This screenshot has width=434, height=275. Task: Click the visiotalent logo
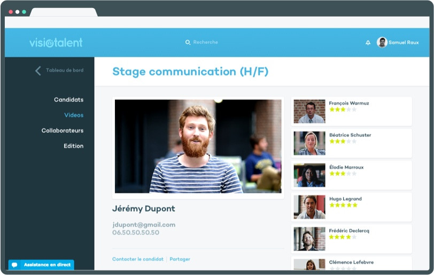[x=56, y=43]
